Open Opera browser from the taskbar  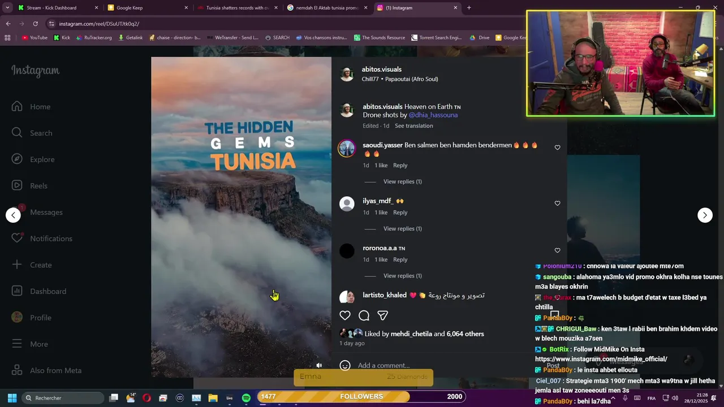click(147, 398)
